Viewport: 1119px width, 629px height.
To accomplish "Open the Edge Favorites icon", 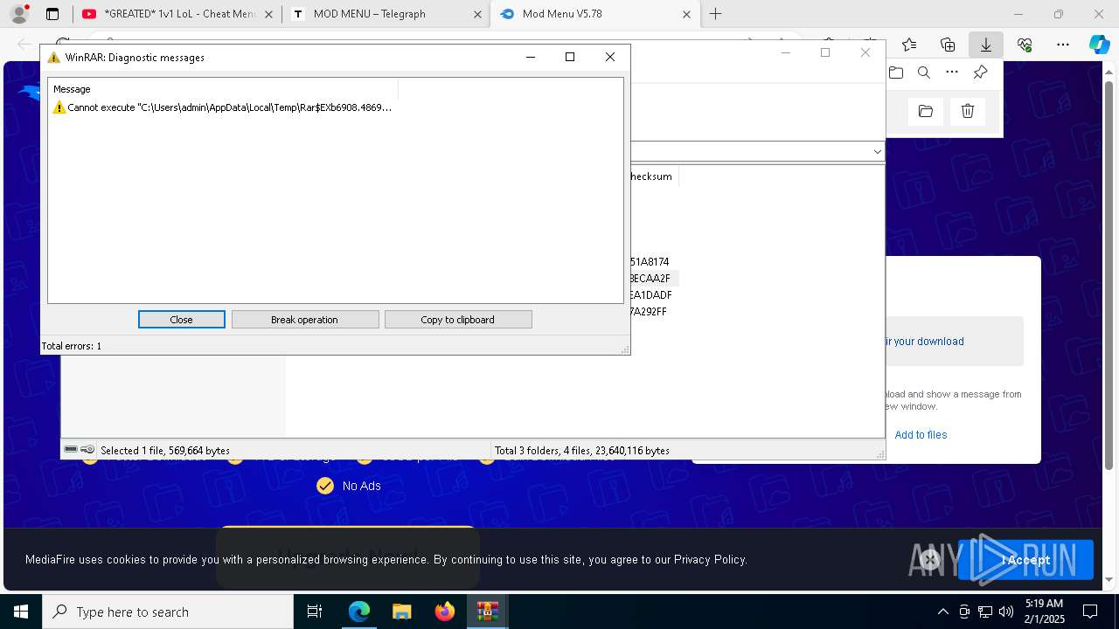I will pos(909,45).
